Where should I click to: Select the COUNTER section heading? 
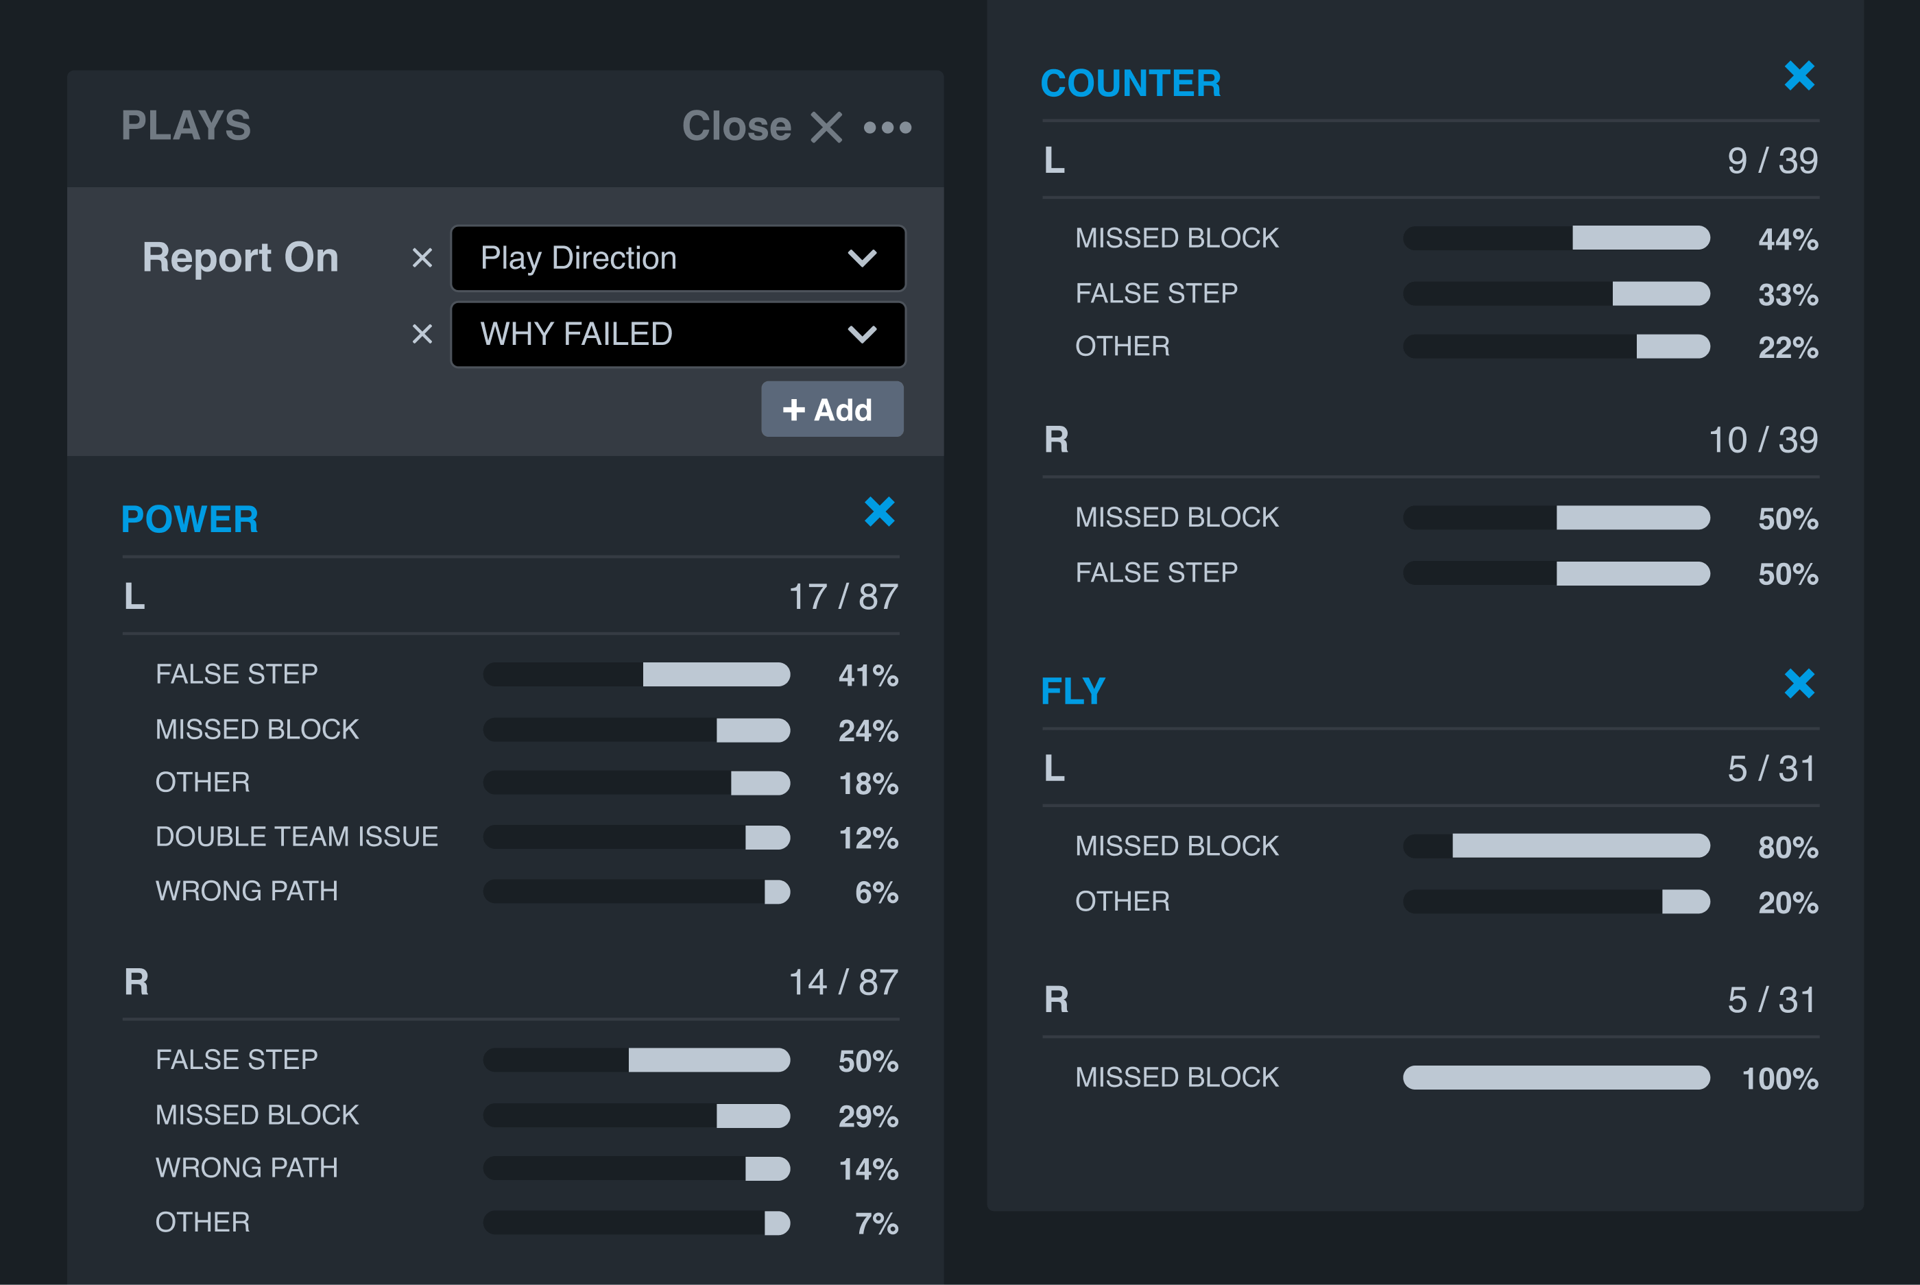1130,84
